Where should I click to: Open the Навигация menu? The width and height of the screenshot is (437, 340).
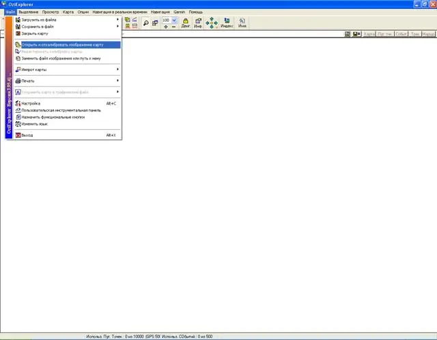click(x=160, y=12)
